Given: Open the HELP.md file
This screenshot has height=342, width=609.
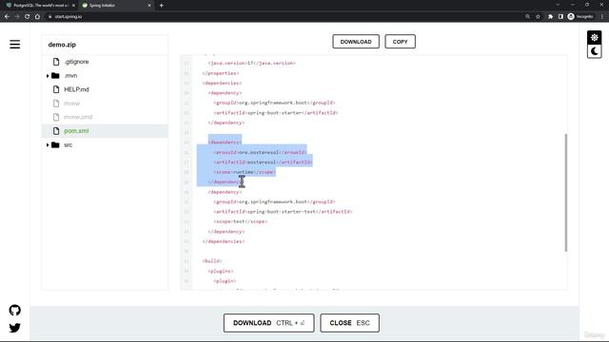Looking at the screenshot, I should click(76, 89).
